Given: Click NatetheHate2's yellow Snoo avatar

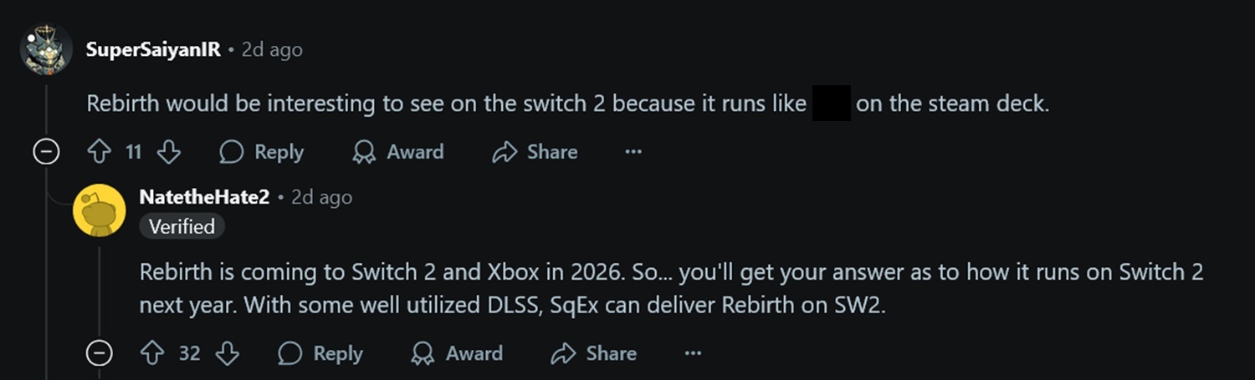Looking at the screenshot, I should [100, 209].
